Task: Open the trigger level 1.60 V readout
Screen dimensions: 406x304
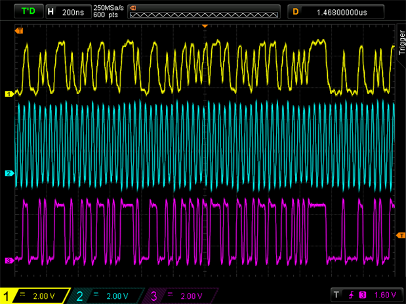Action: pyautogui.click(x=384, y=295)
